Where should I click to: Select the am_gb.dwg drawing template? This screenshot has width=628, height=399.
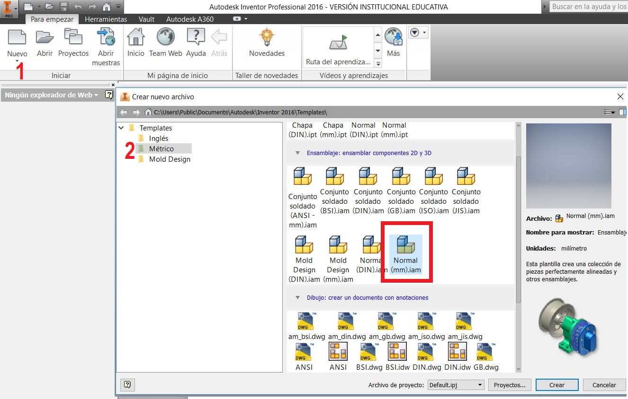click(387, 326)
